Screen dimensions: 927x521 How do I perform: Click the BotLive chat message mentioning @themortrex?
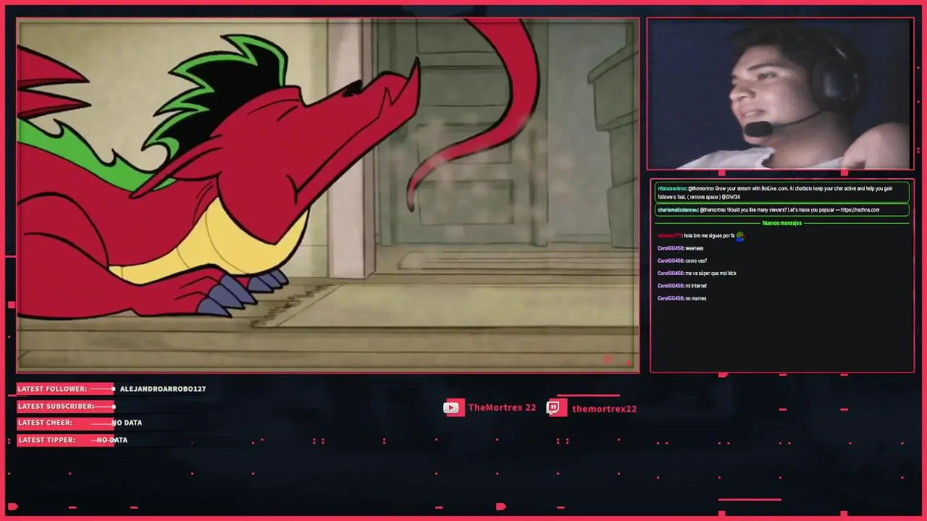pyautogui.click(x=782, y=192)
